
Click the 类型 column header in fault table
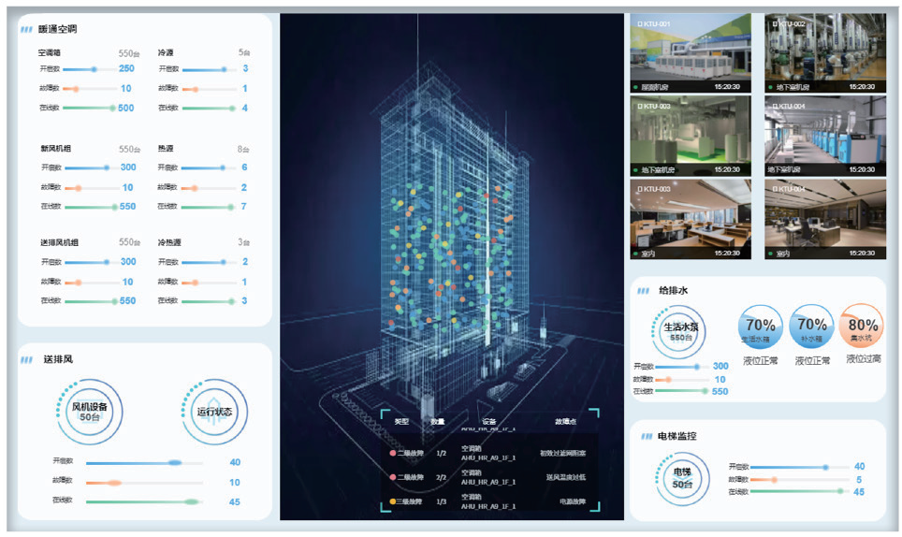pos(401,422)
